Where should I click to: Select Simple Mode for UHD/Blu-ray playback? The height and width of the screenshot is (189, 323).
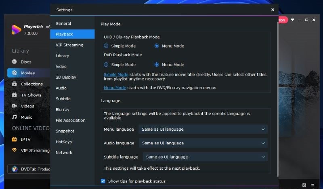pyautogui.click(x=106, y=46)
